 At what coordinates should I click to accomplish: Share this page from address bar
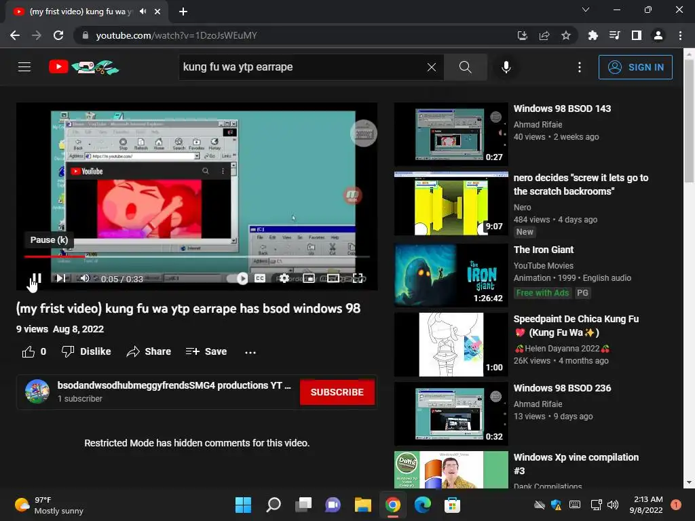point(544,35)
